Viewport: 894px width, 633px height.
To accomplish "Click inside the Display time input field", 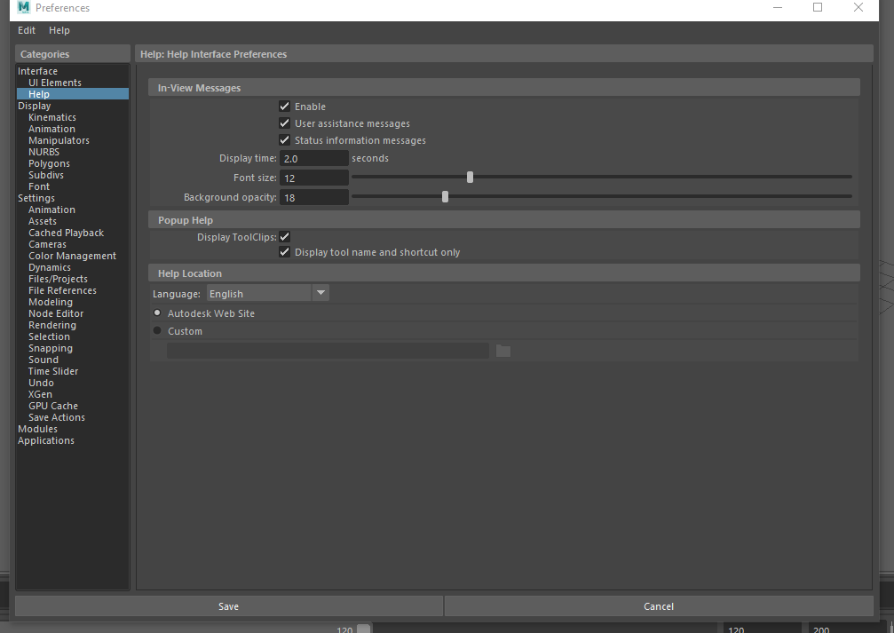I will [313, 157].
